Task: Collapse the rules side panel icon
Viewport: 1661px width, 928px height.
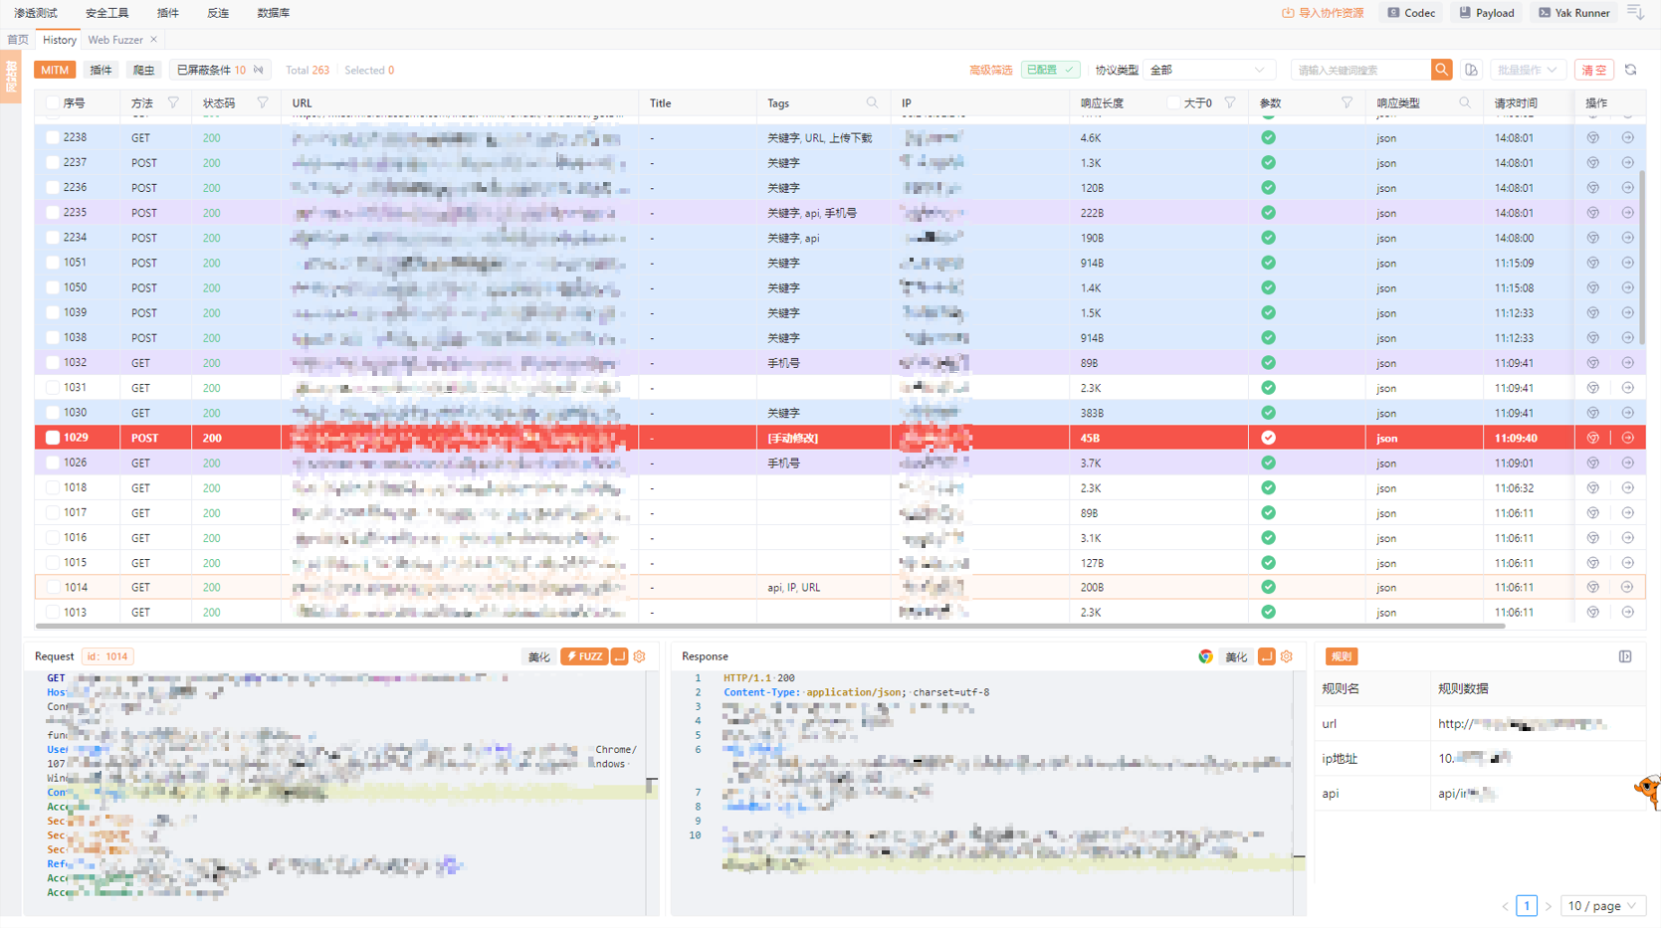Action: [1625, 656]
